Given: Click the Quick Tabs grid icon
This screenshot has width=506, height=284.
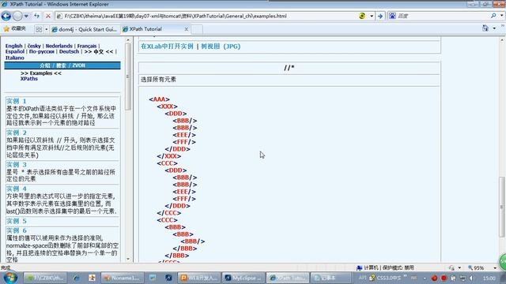Looking at the screenshot, I should (x=39, y=29).
